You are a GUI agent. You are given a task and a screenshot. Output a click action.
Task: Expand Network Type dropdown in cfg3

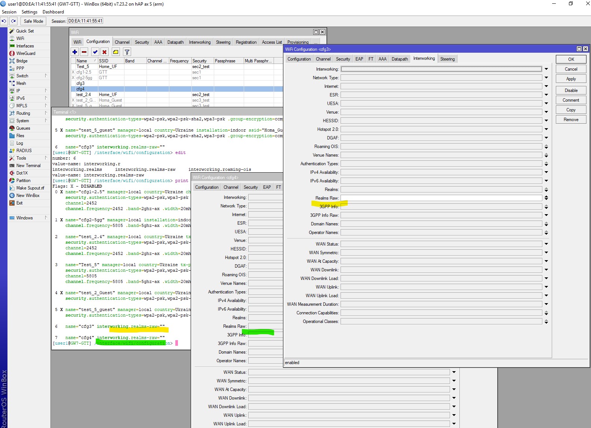tap(547, 78)
